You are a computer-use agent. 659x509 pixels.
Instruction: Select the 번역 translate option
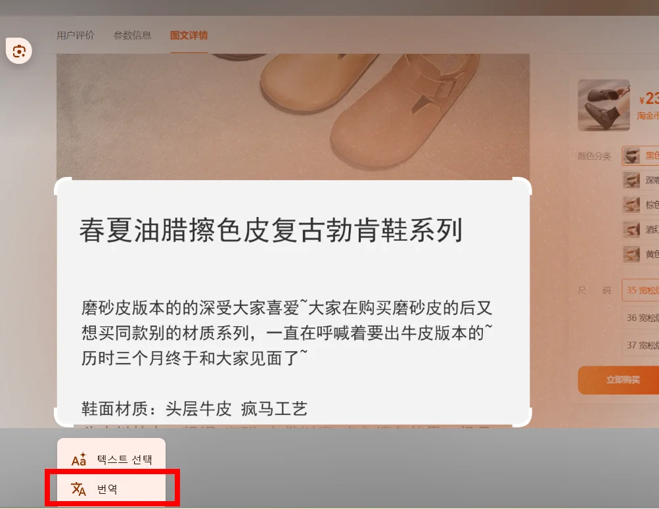point(112,489)
